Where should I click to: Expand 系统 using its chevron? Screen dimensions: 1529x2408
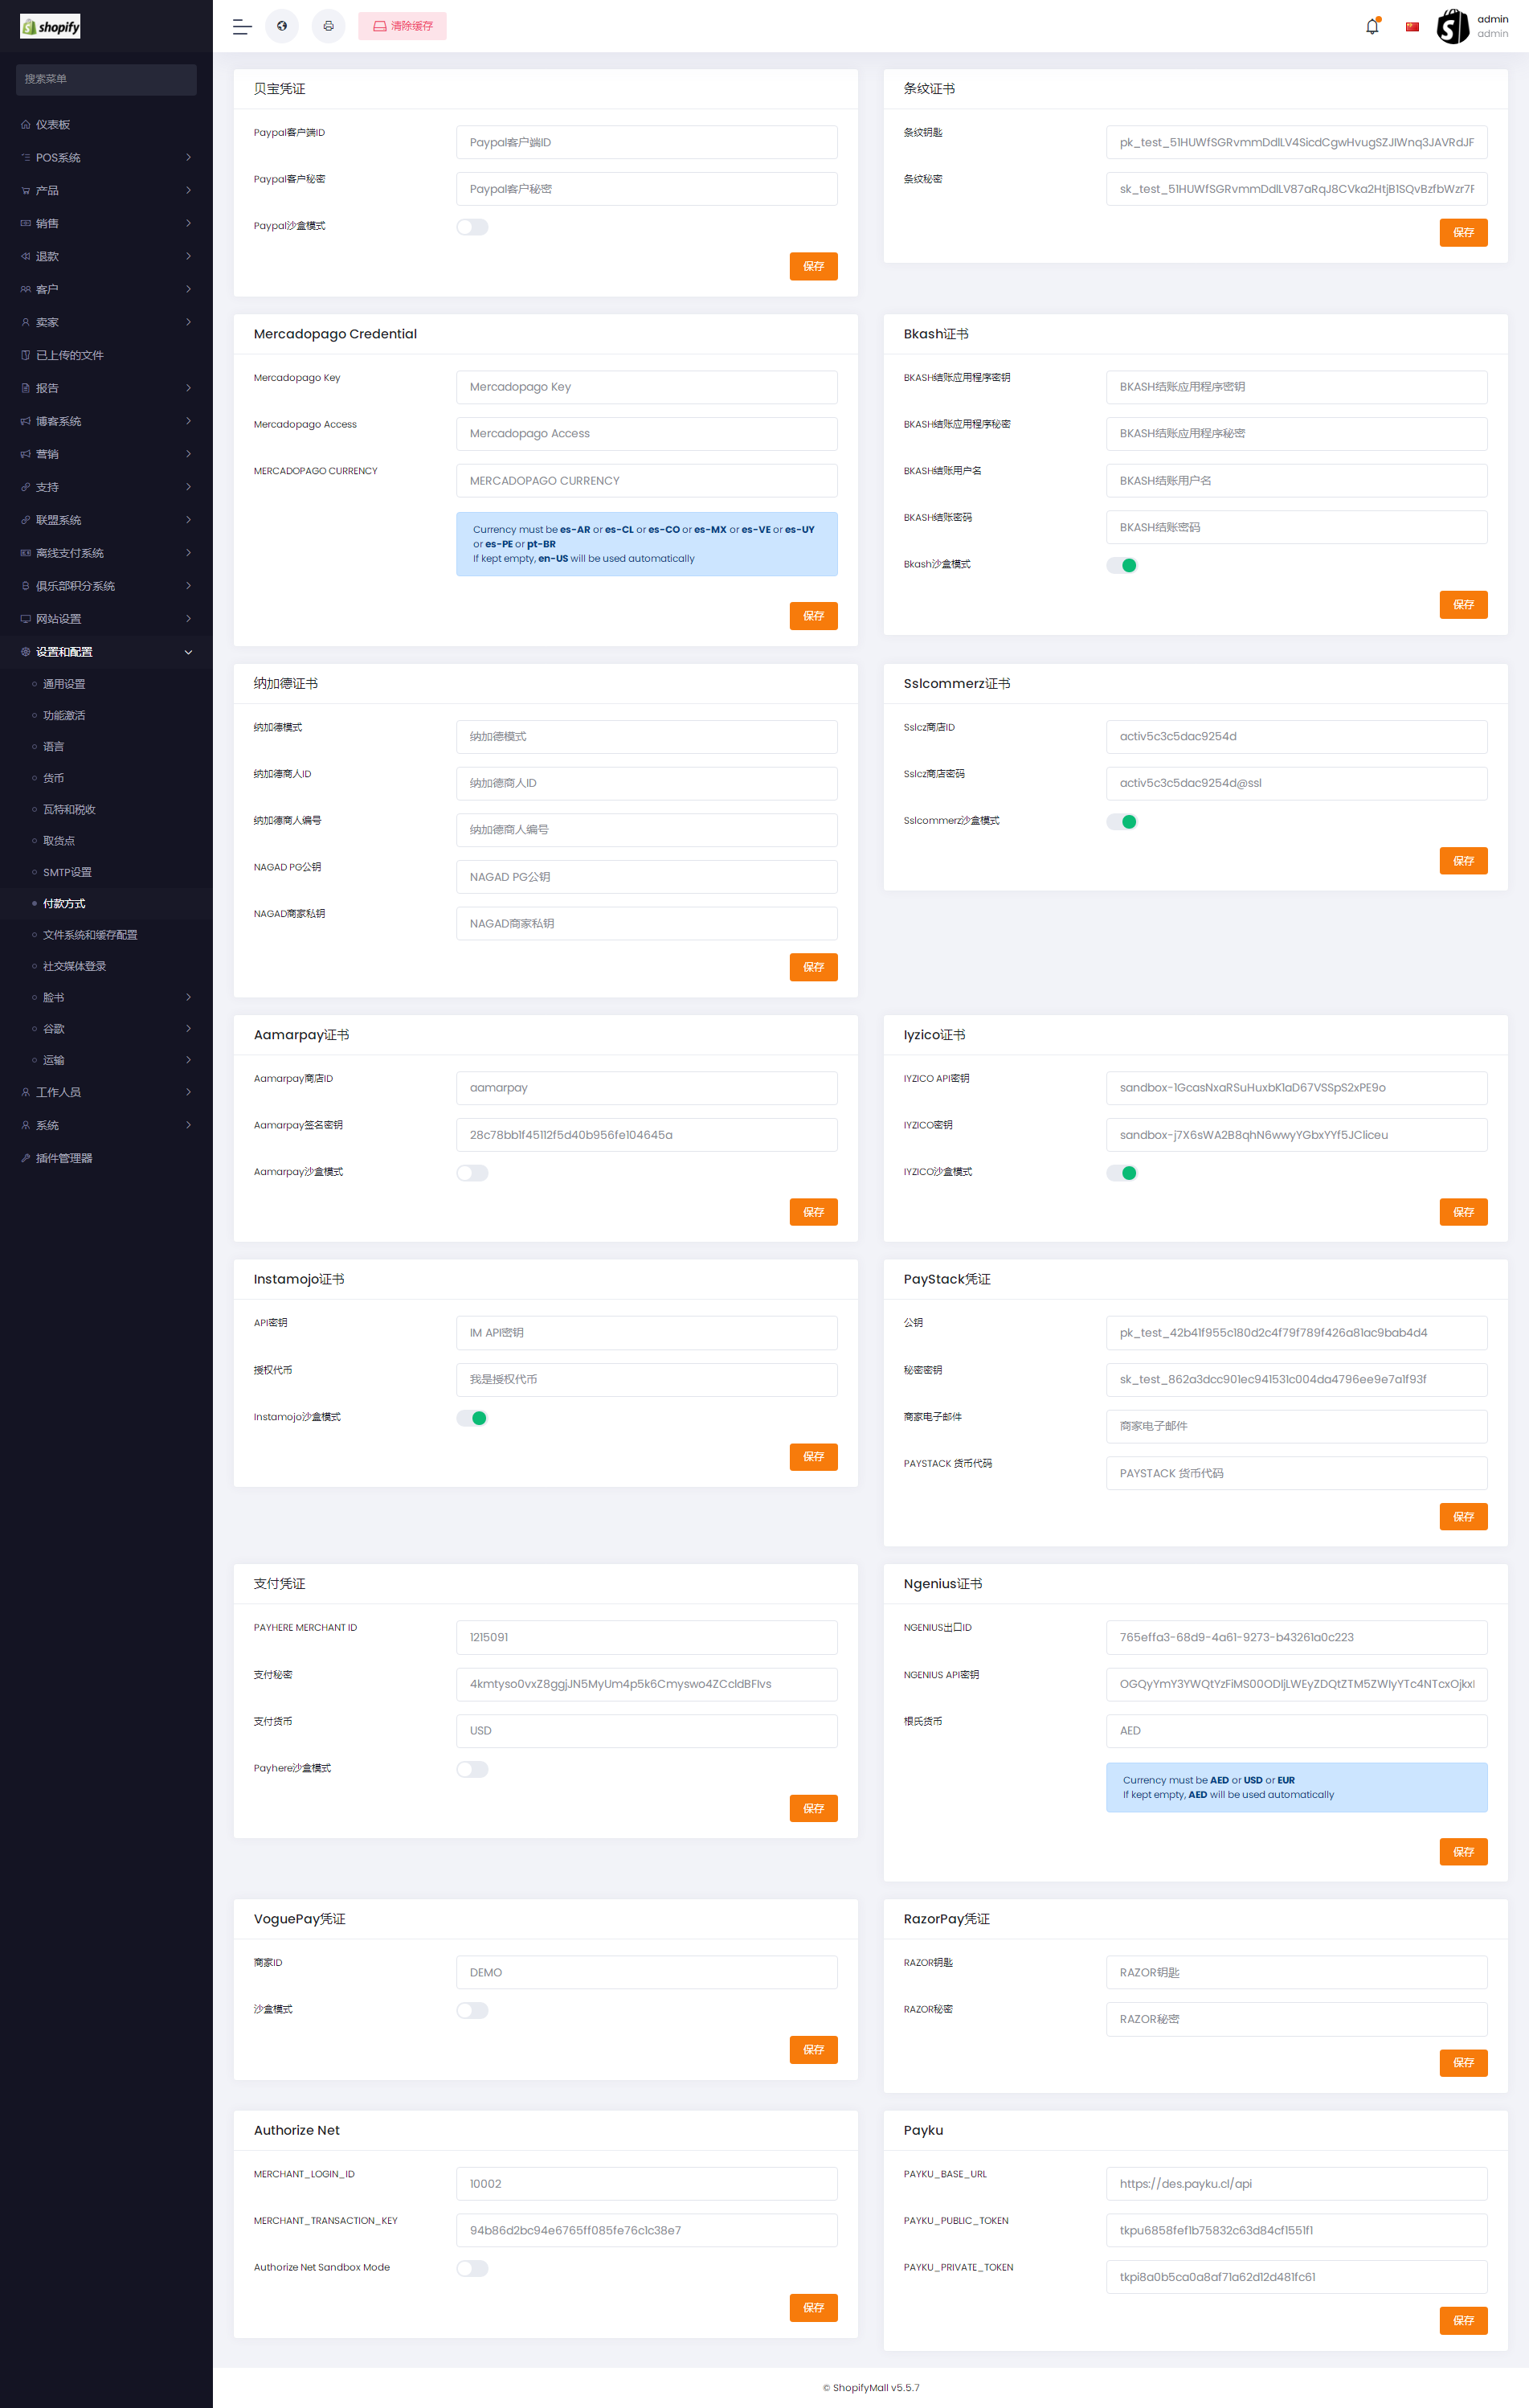[188, 1125]
